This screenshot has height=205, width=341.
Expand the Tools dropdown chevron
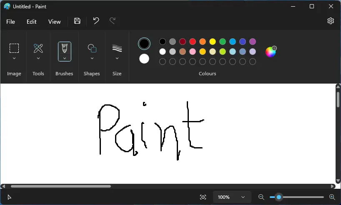pos(38,58)
